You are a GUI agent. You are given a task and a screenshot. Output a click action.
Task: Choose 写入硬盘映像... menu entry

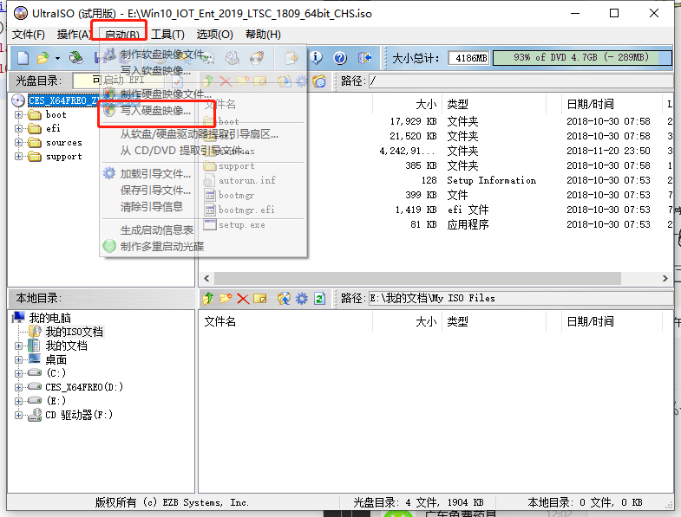click(203, 111)
